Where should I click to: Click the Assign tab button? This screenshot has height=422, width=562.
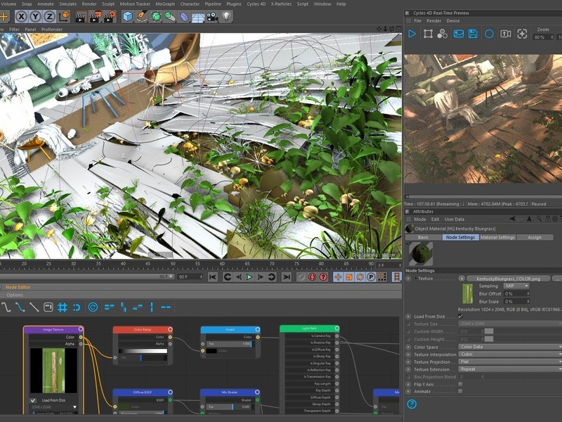535,237
